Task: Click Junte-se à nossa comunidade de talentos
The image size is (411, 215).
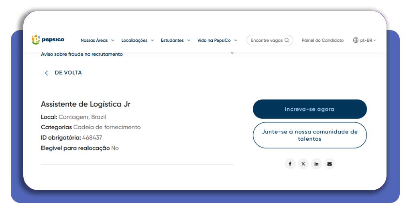Action: 310,135
